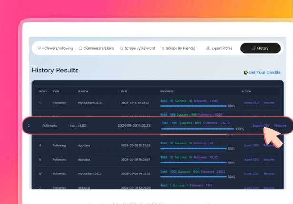Screen dimensions: 293x204
Task: Resume the row 6 miyuukihara0803 task
Action: coord(269,173)
